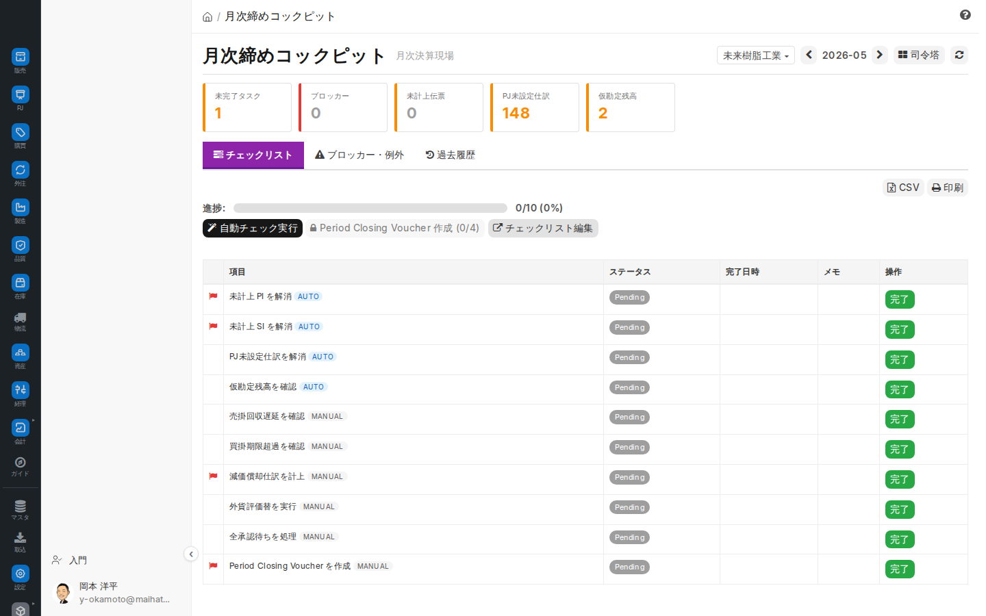
Task: Open the 販売 sales module icon
Action: [x=21, y=57]
